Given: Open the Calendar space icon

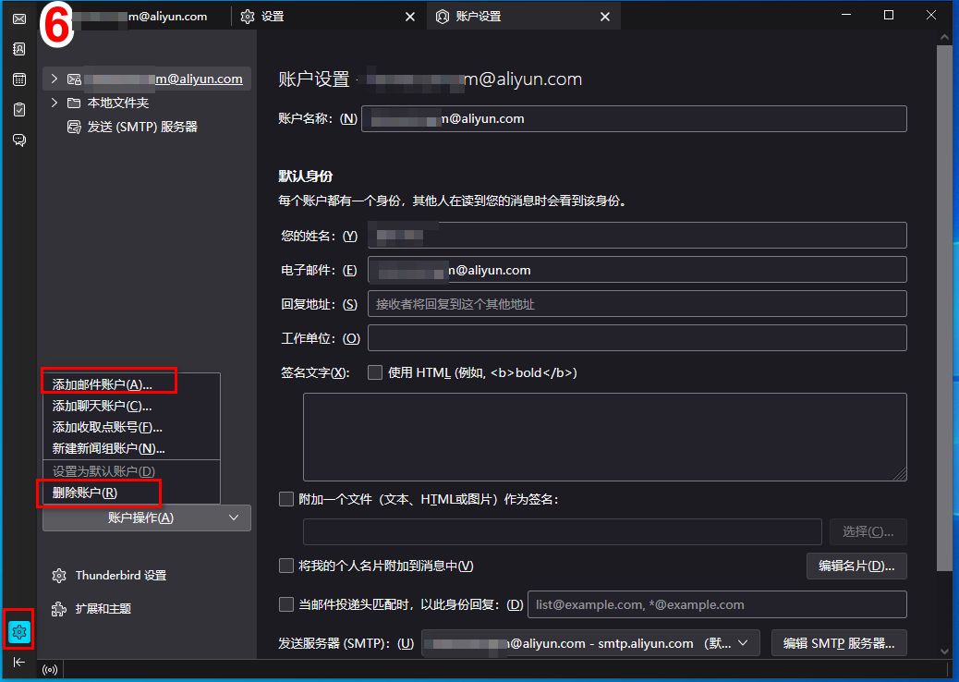Looking at the screenshot, I should coord(19,79).
